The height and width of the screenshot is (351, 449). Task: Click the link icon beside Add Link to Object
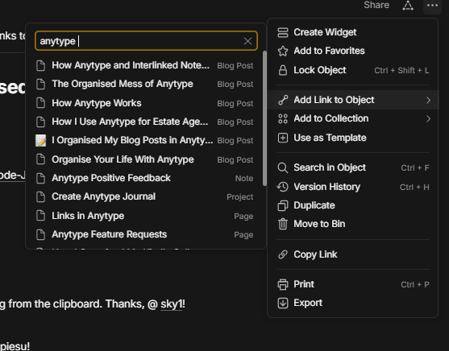pyautogui.click(x=283, y=100)
